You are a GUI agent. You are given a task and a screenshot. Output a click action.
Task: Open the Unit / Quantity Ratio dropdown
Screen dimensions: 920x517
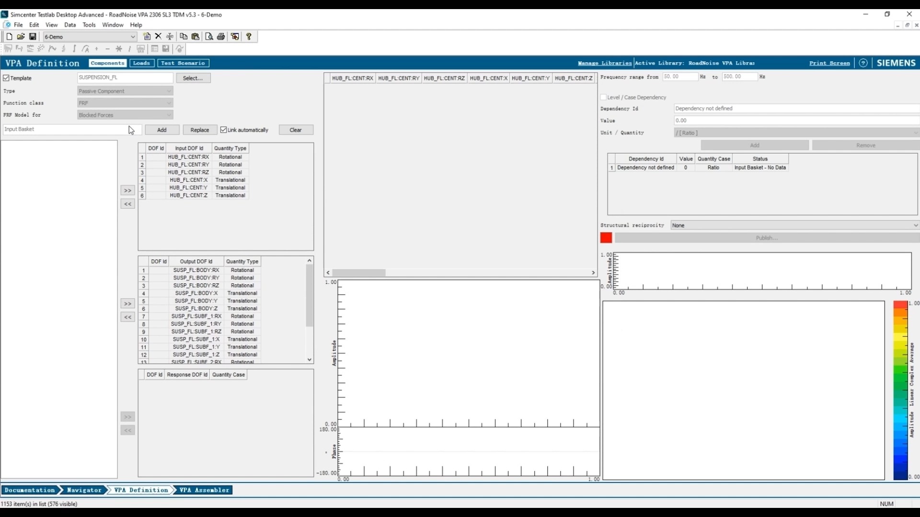pos(915,133)
